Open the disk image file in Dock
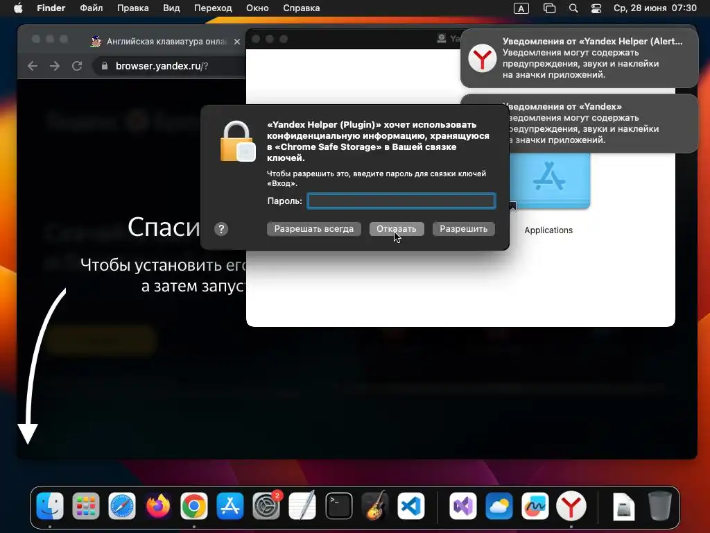The height and width of the screenshot is (533, 710). coord(623,506)
